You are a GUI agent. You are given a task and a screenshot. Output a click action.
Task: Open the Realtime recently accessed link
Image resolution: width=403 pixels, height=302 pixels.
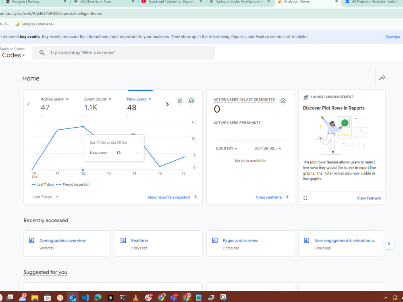click(x=139, y=241)
